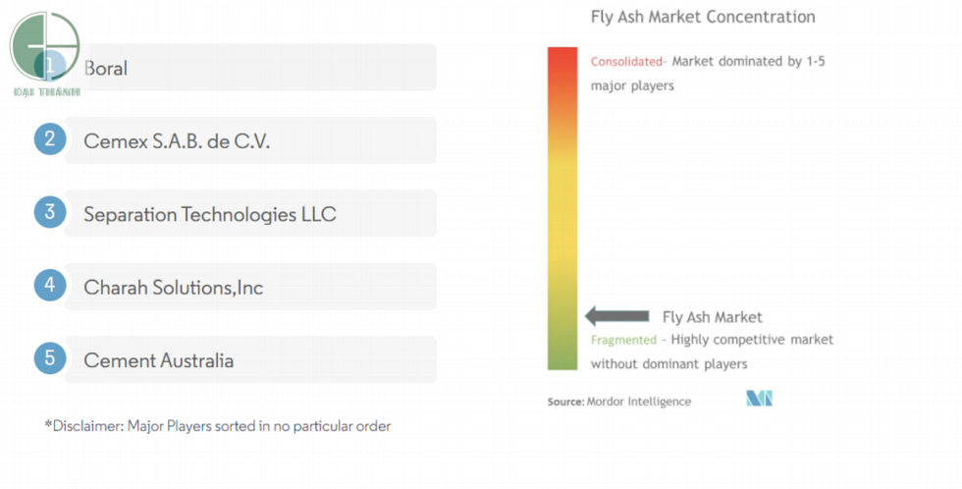Select Charah Solutions, Inc entry
The width and height of the screenshot is (962, 489).
[x=250, y=288]
